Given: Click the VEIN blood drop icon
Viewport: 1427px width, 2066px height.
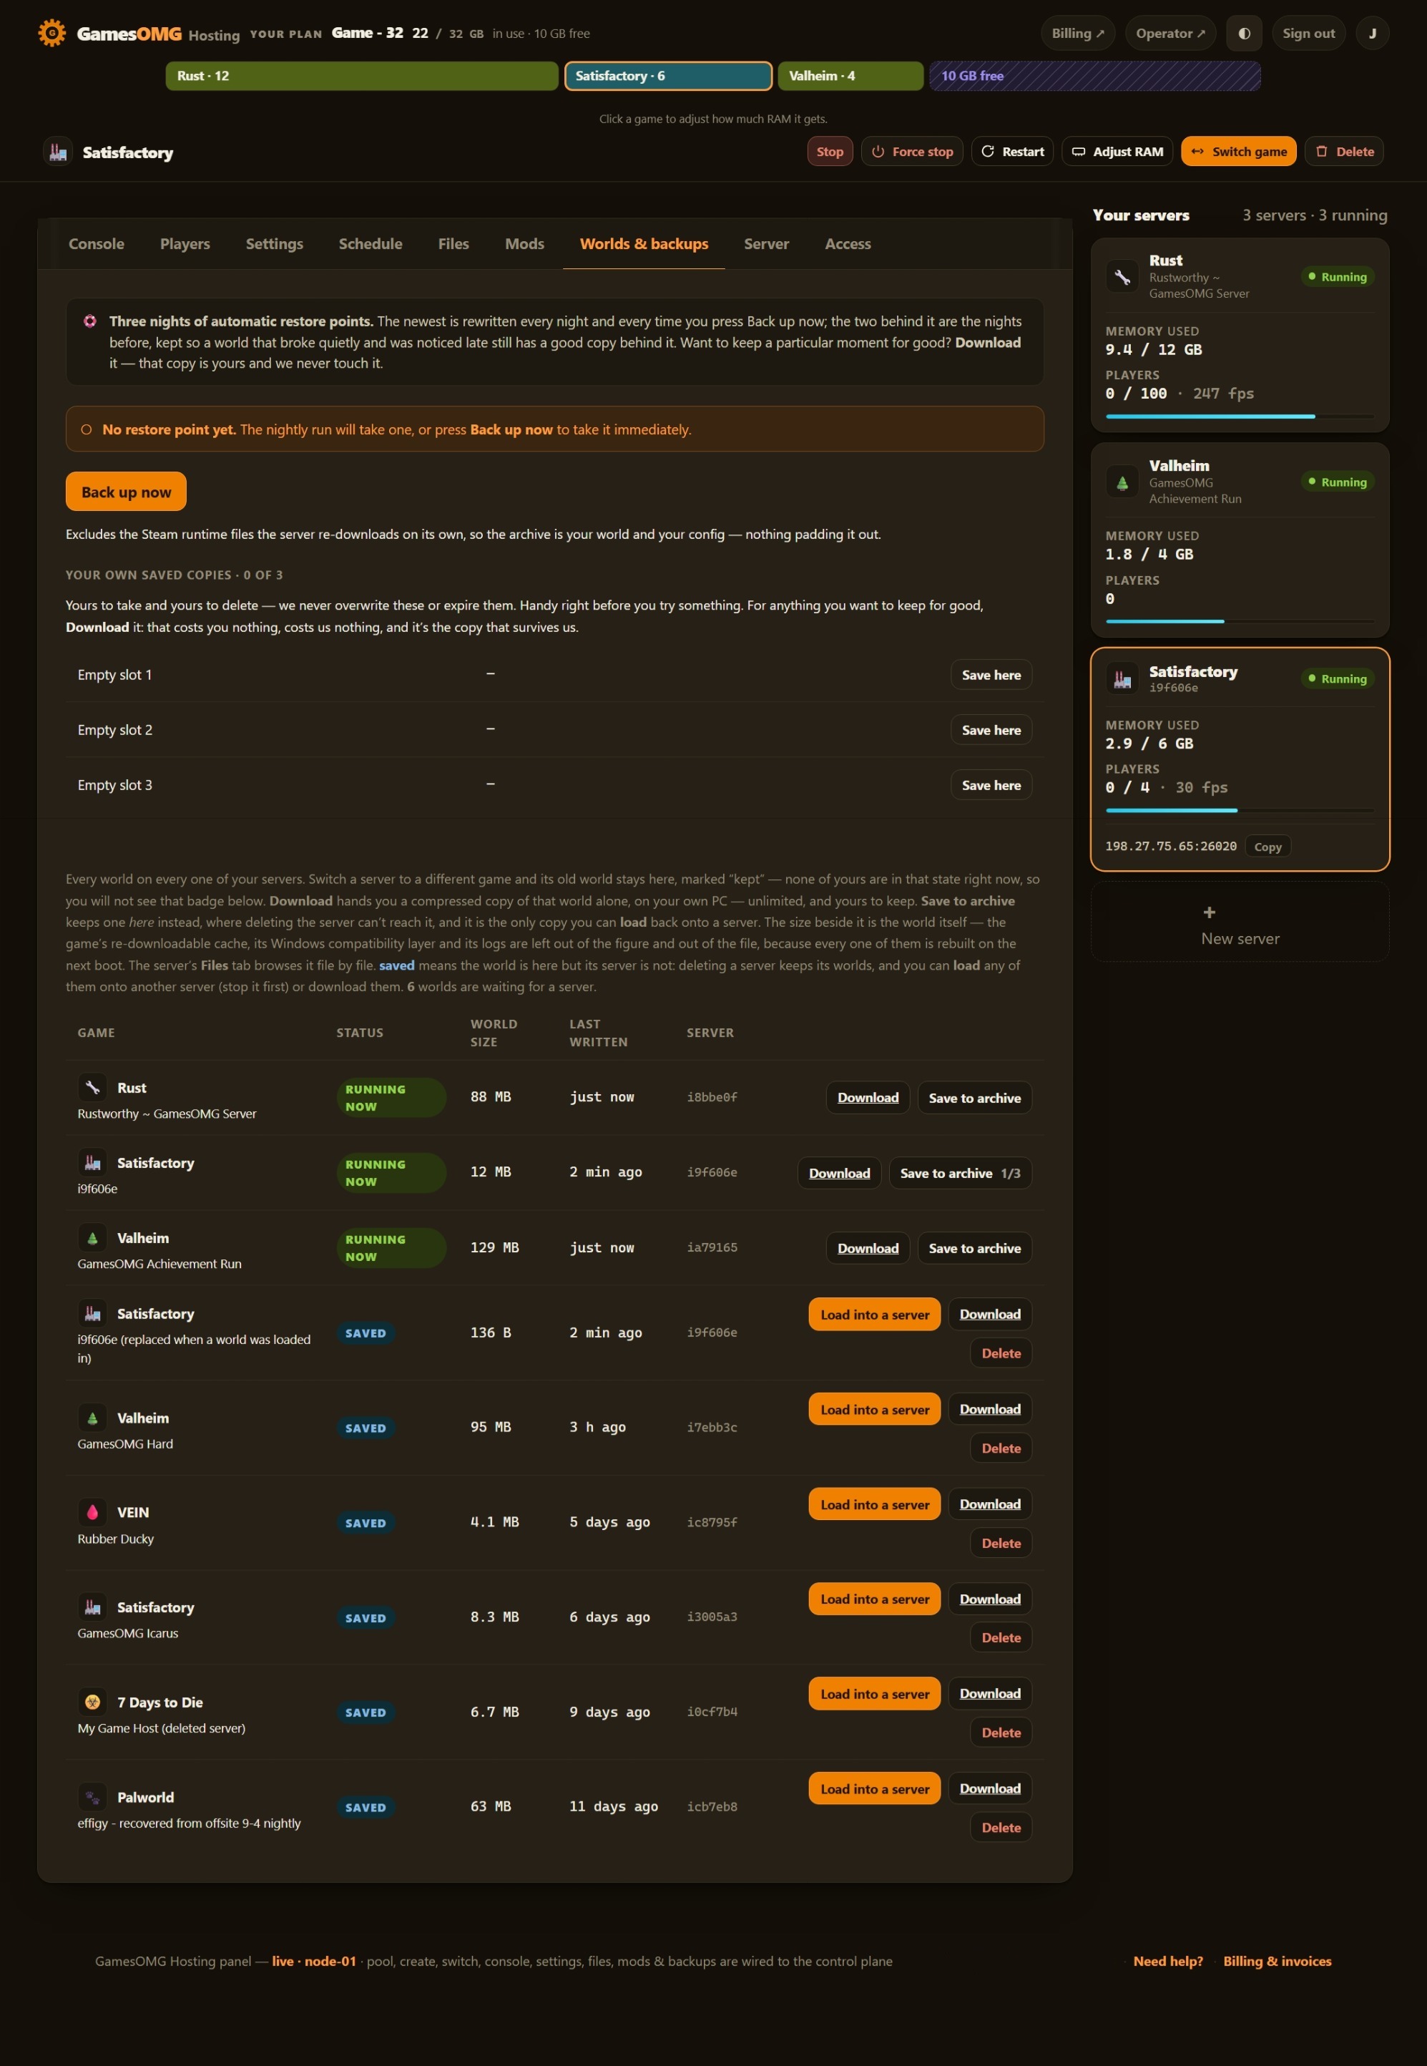Looking at the screenshot, I should click(92, 1512).
